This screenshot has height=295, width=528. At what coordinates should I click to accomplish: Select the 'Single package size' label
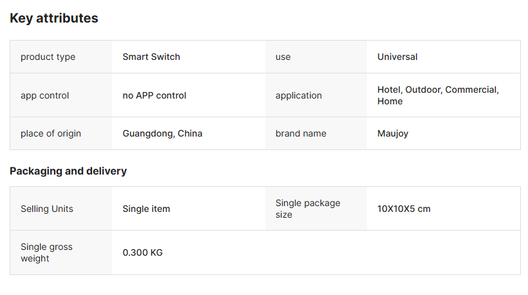308,209
